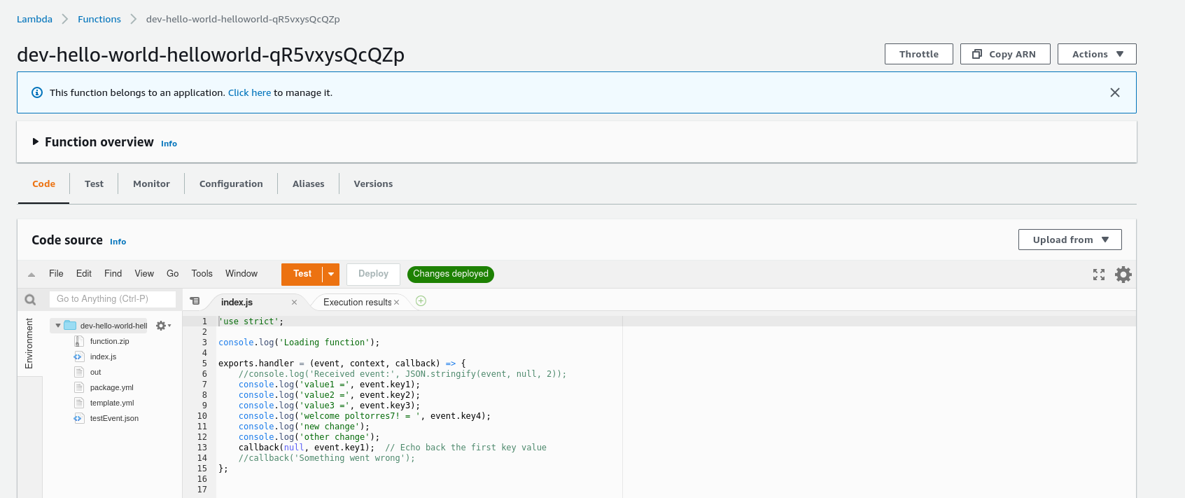Follow the Click here link
This screenshot has width=1185, height=498.
(249, 92)
